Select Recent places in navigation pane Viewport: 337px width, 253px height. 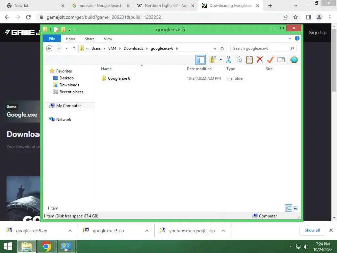tap(71, 92)
